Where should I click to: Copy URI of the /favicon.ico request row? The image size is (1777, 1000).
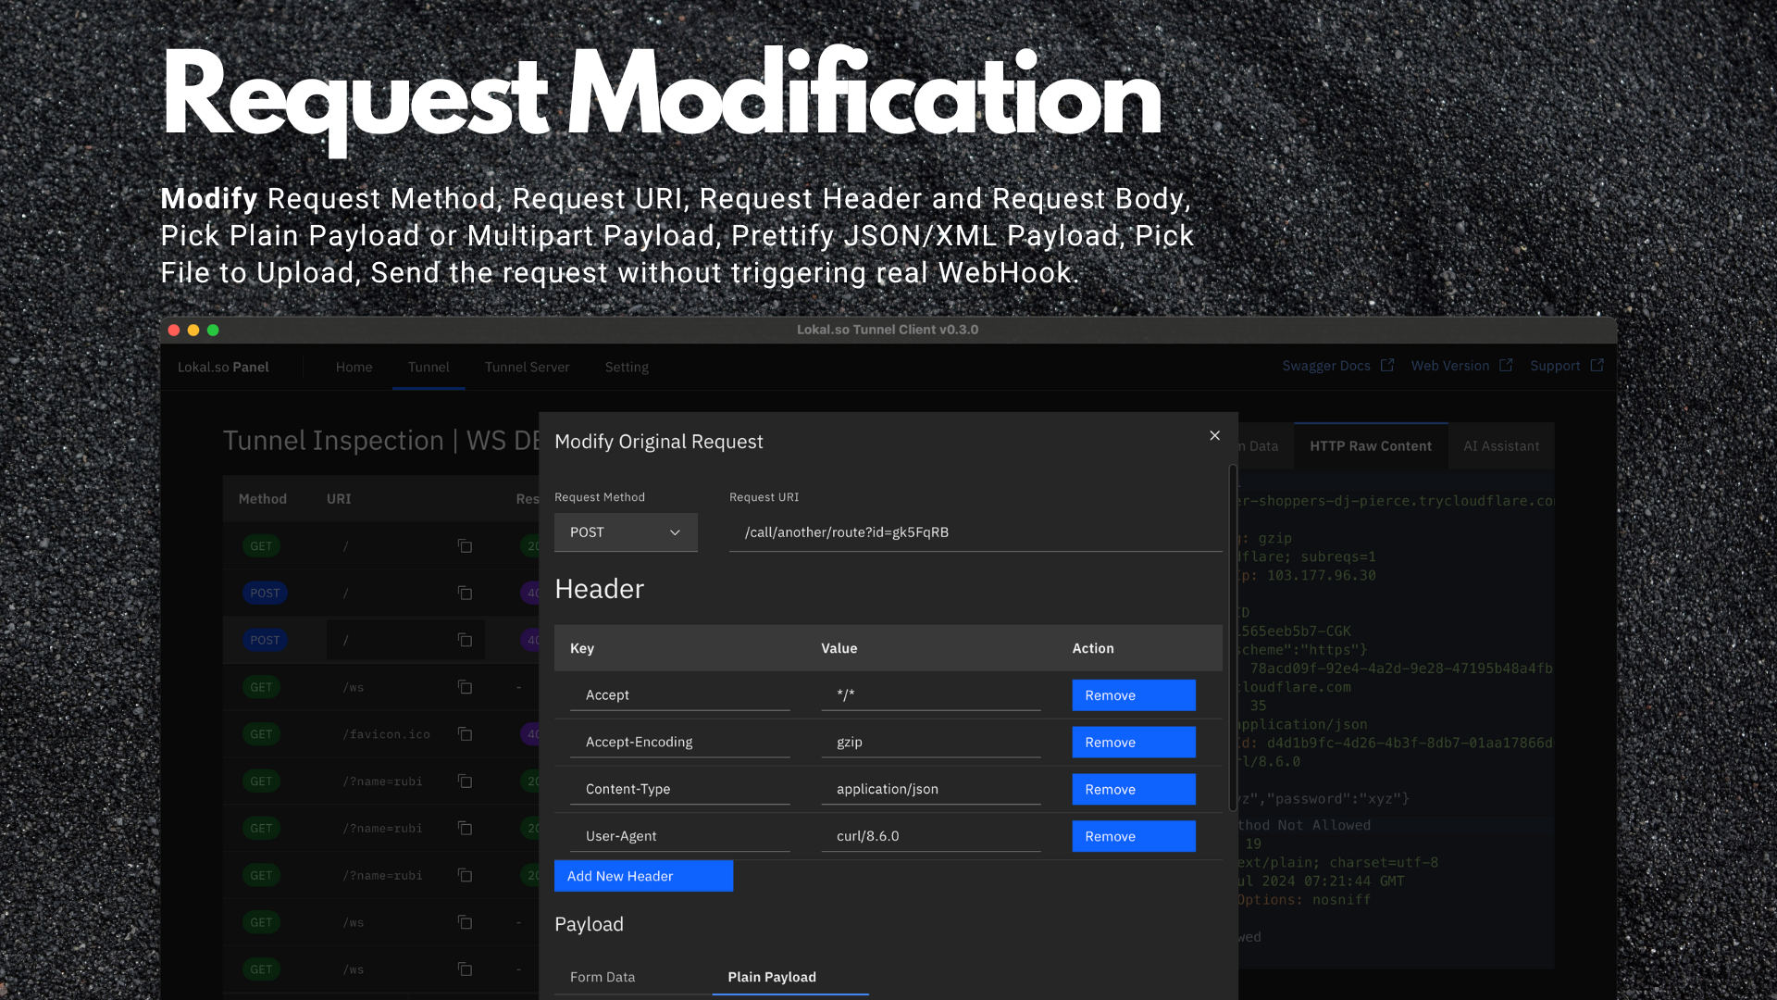465,734
